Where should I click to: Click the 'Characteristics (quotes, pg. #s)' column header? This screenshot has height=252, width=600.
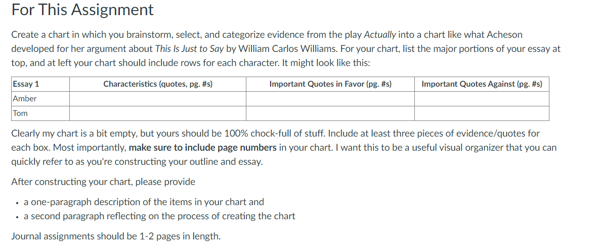tap(158, 84)
